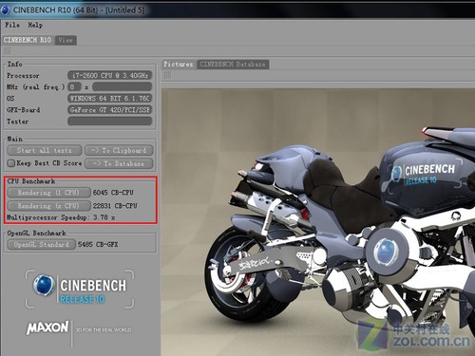This screenshot has width=475, height=356.
Task: Enable Keep Best CB Score checkbox
Action: (11, 163)
